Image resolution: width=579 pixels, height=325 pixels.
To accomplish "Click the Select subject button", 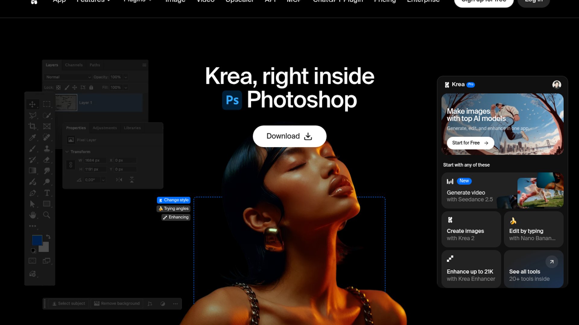I will pyautogui.click(x=68, y=304).
